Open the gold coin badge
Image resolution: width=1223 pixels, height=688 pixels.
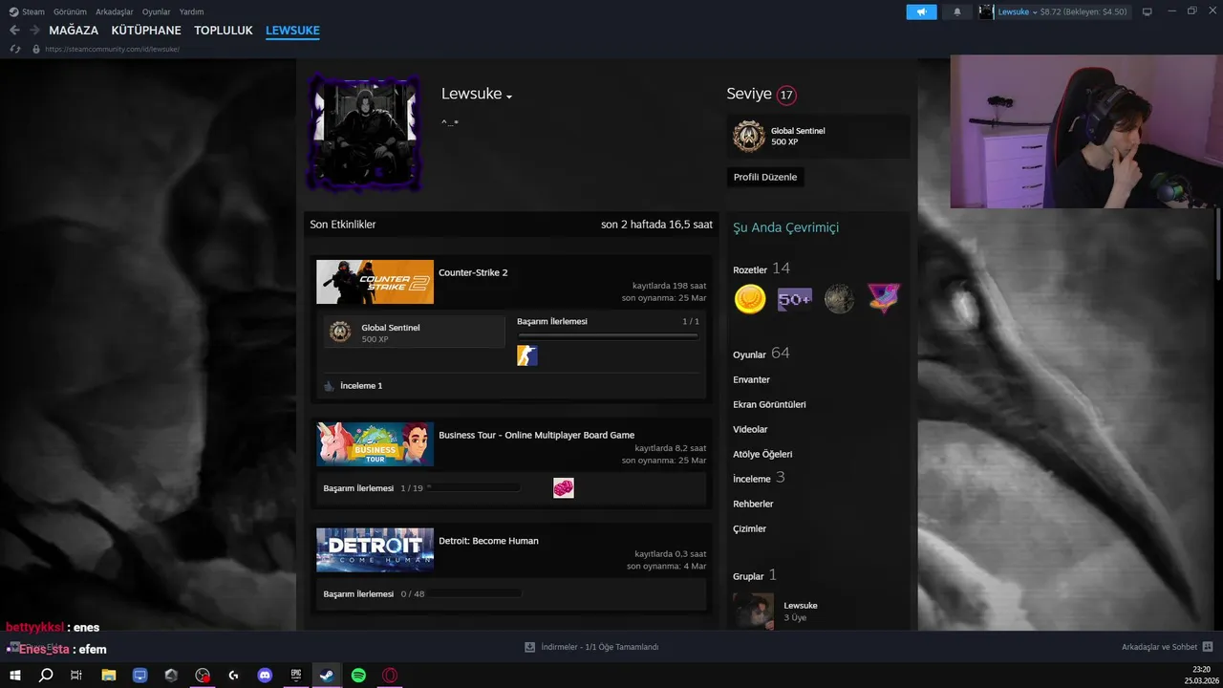[x=750, y=299]
